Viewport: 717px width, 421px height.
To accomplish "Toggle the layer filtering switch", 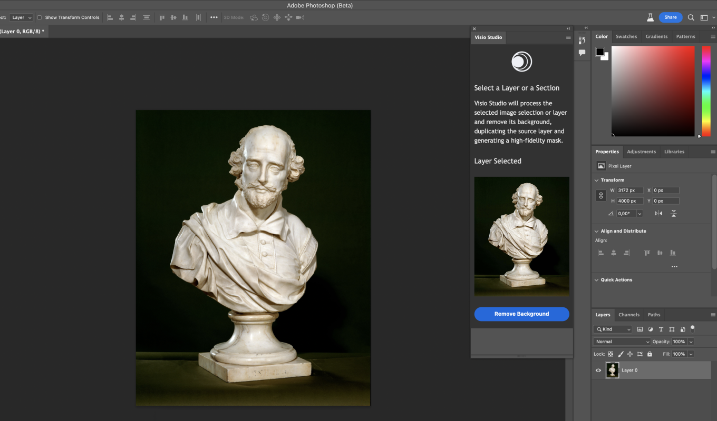I will click(x=692, y=328).
